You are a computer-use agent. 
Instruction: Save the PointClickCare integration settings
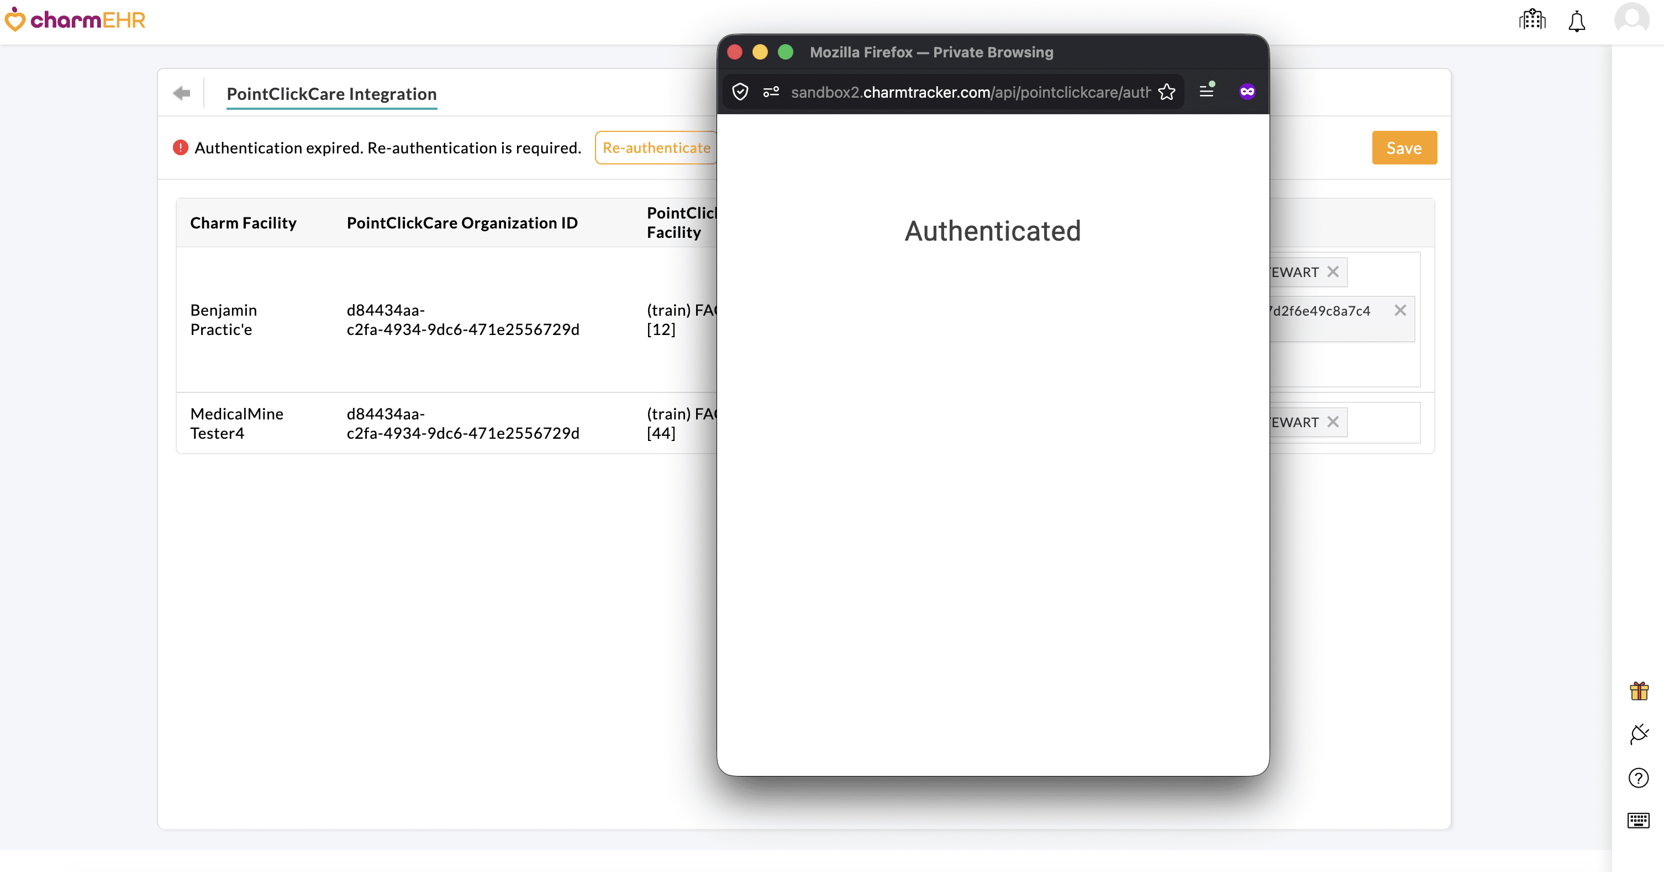click(1404, 148)
